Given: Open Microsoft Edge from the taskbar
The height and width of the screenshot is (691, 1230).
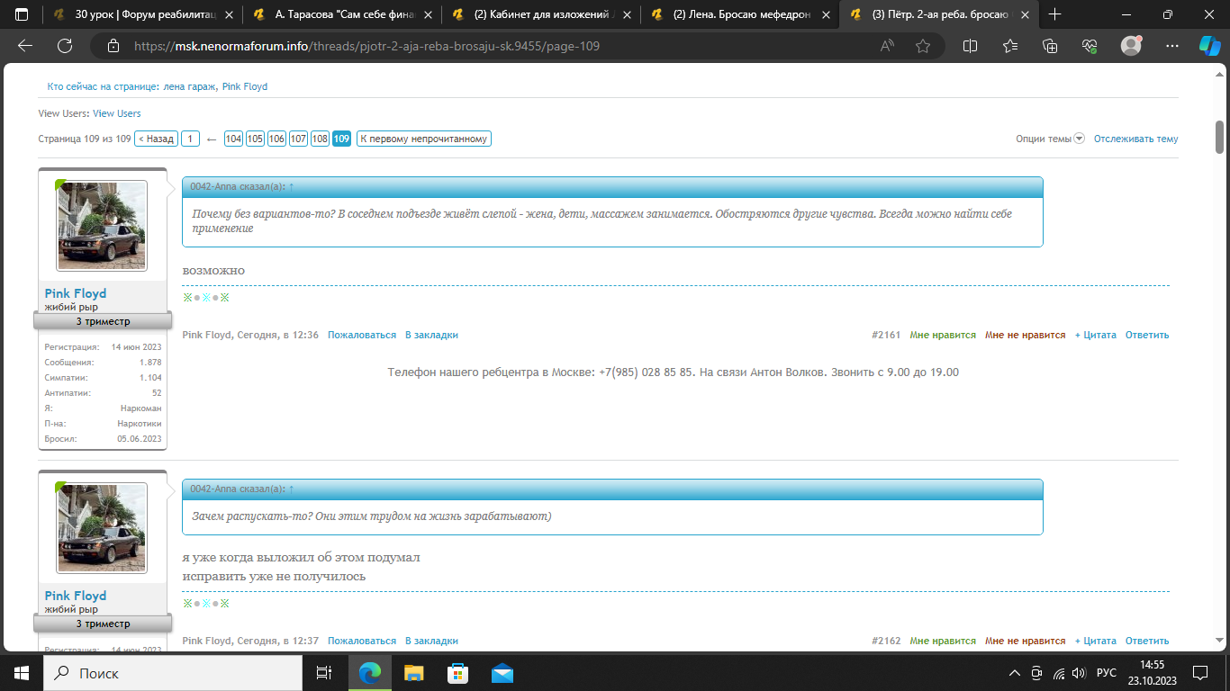Looking at the screenshot, I should click(x=369, y=673).
